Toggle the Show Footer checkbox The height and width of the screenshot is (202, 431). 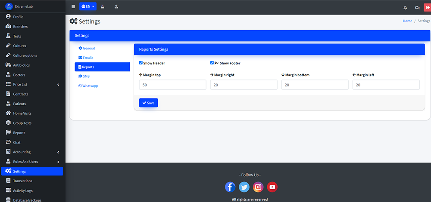212,63
